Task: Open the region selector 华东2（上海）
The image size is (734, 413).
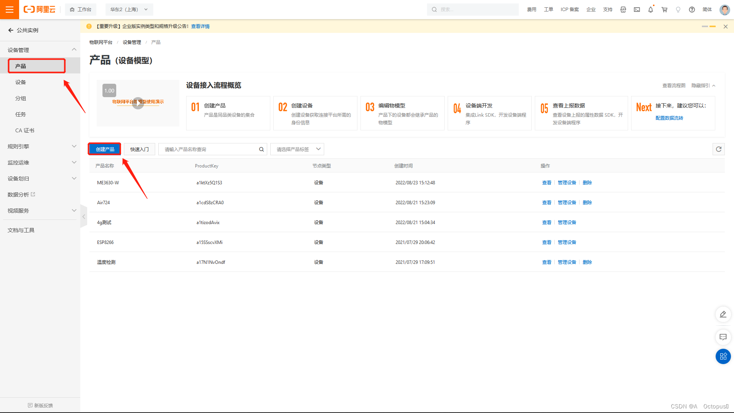Action: (x=129, y=10)
